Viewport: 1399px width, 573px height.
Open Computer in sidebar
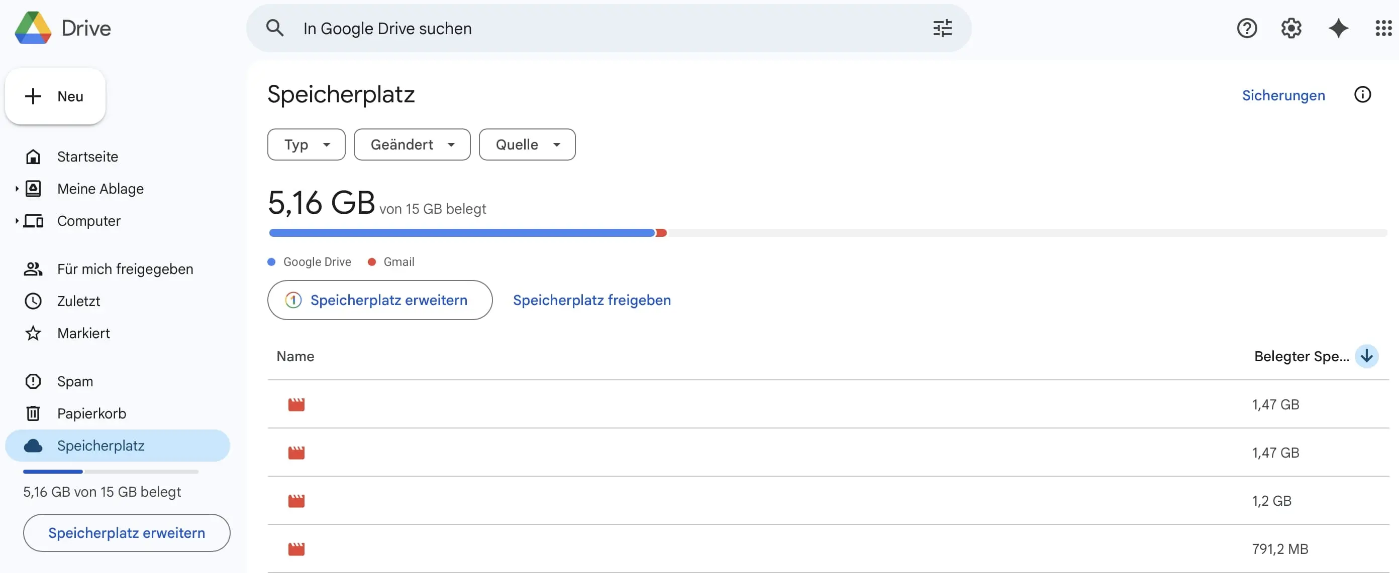(x=88, y=221)
